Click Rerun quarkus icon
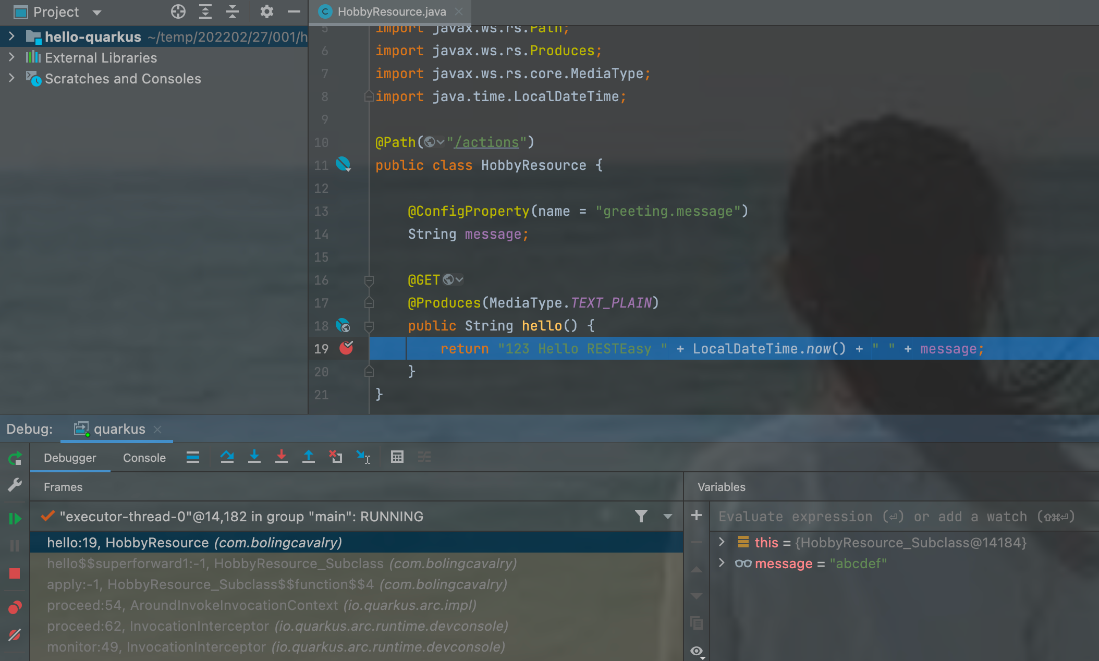1099x661 pixels. (x=15, y=458)
